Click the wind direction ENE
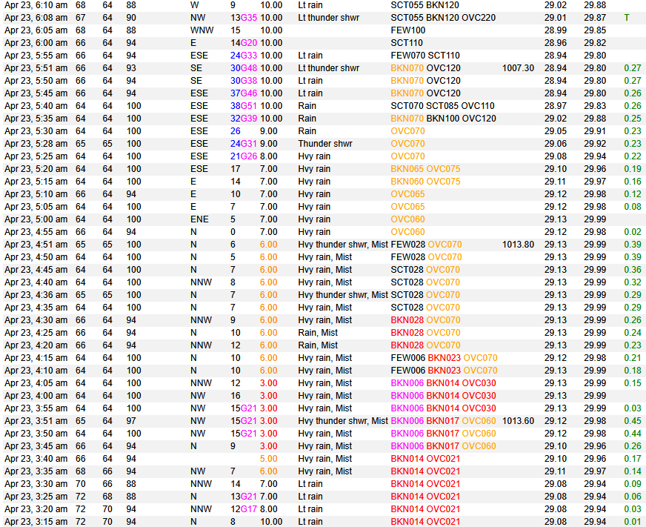646x527 pixels. click(x=199, y=219)
